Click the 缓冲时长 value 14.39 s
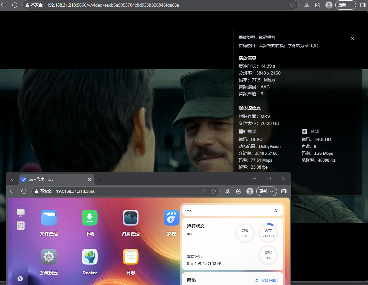This screenshot has height=285, width=368. pos(268,66)
